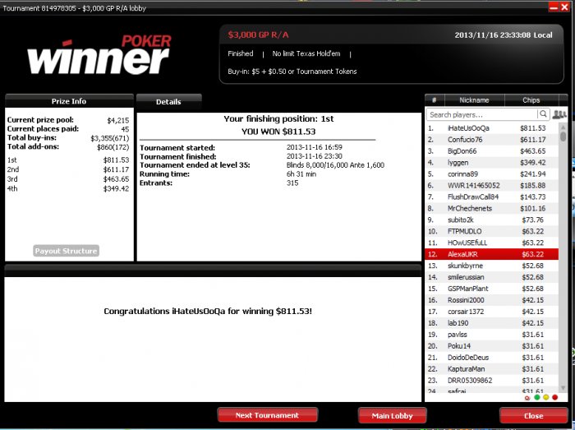Minimize the tournament lobby window
The width and height of the screenshot is (575, 430).
[x=554, y=7]
